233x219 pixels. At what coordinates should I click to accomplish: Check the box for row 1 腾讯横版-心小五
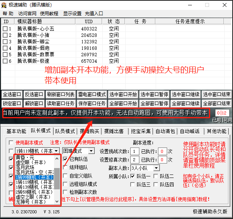tap(5, 29)
